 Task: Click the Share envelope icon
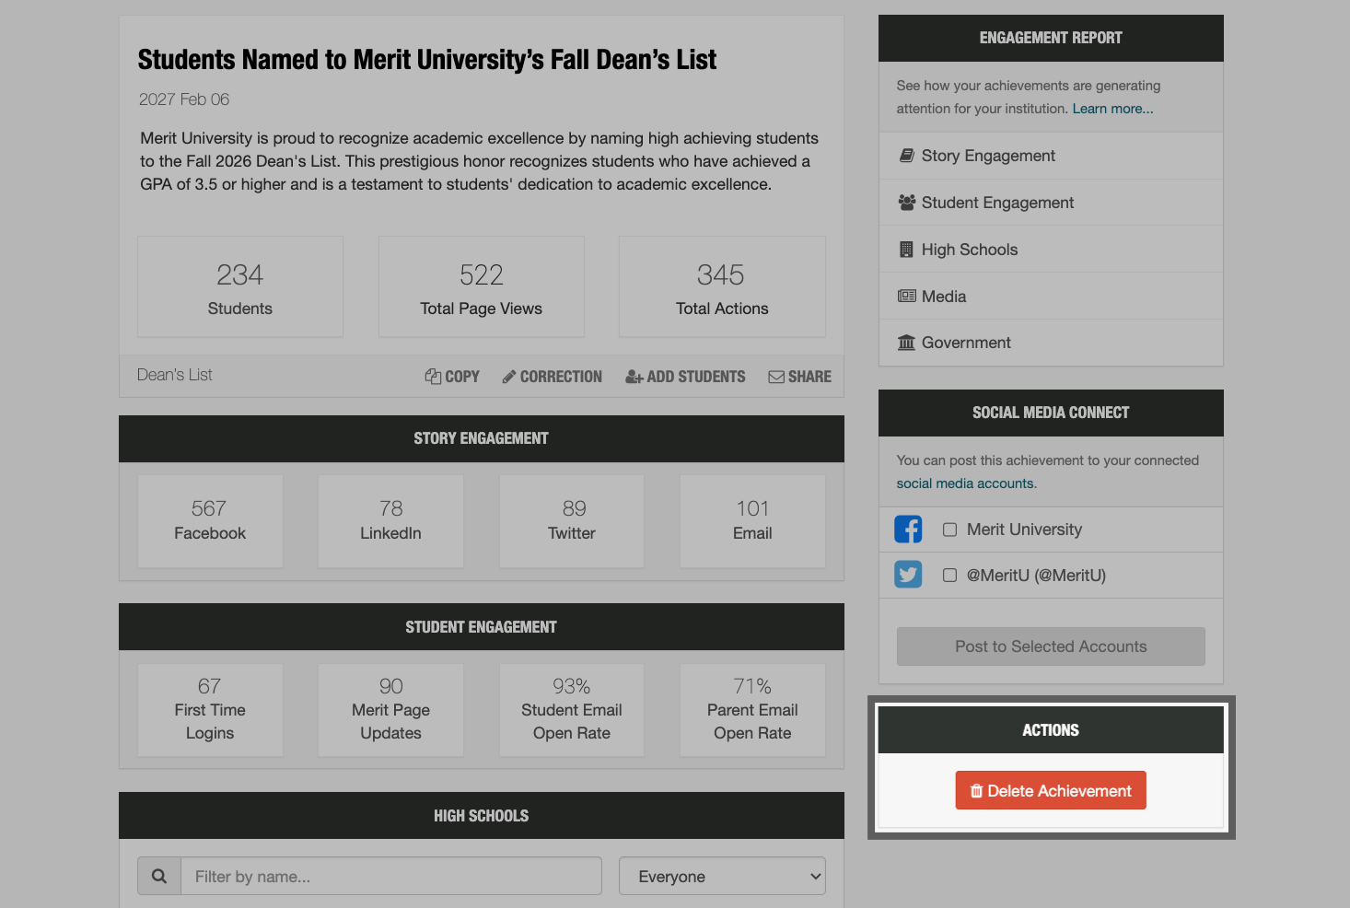tap(777, 376)
